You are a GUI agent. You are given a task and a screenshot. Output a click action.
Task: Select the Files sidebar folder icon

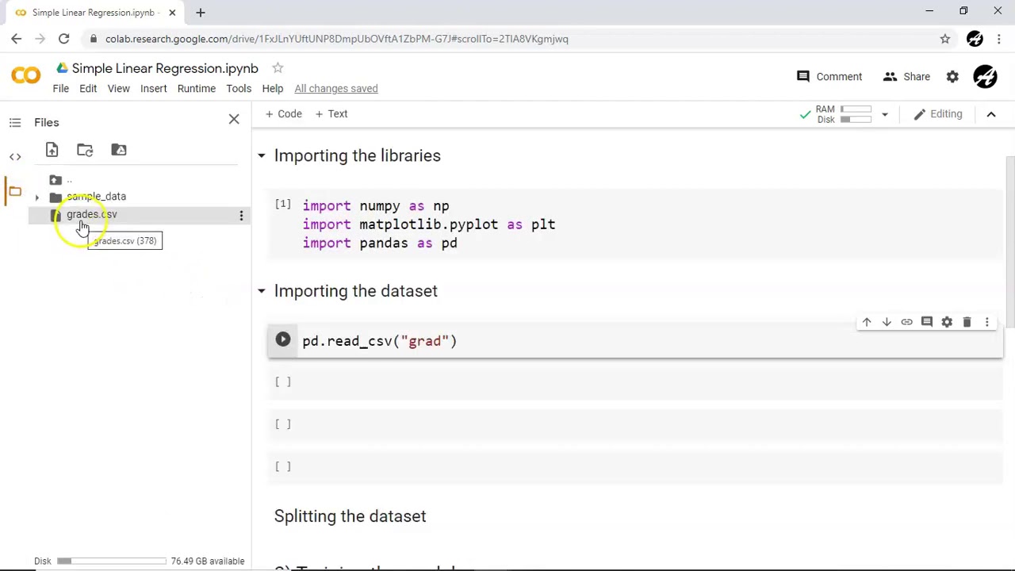[x=15, y=191]
